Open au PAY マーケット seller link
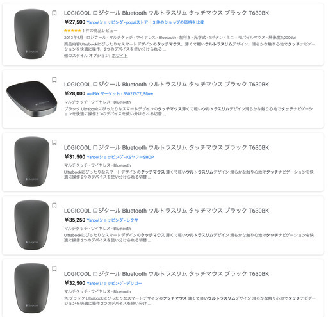This screenshot has height=317, width=328. pos(120,93)
